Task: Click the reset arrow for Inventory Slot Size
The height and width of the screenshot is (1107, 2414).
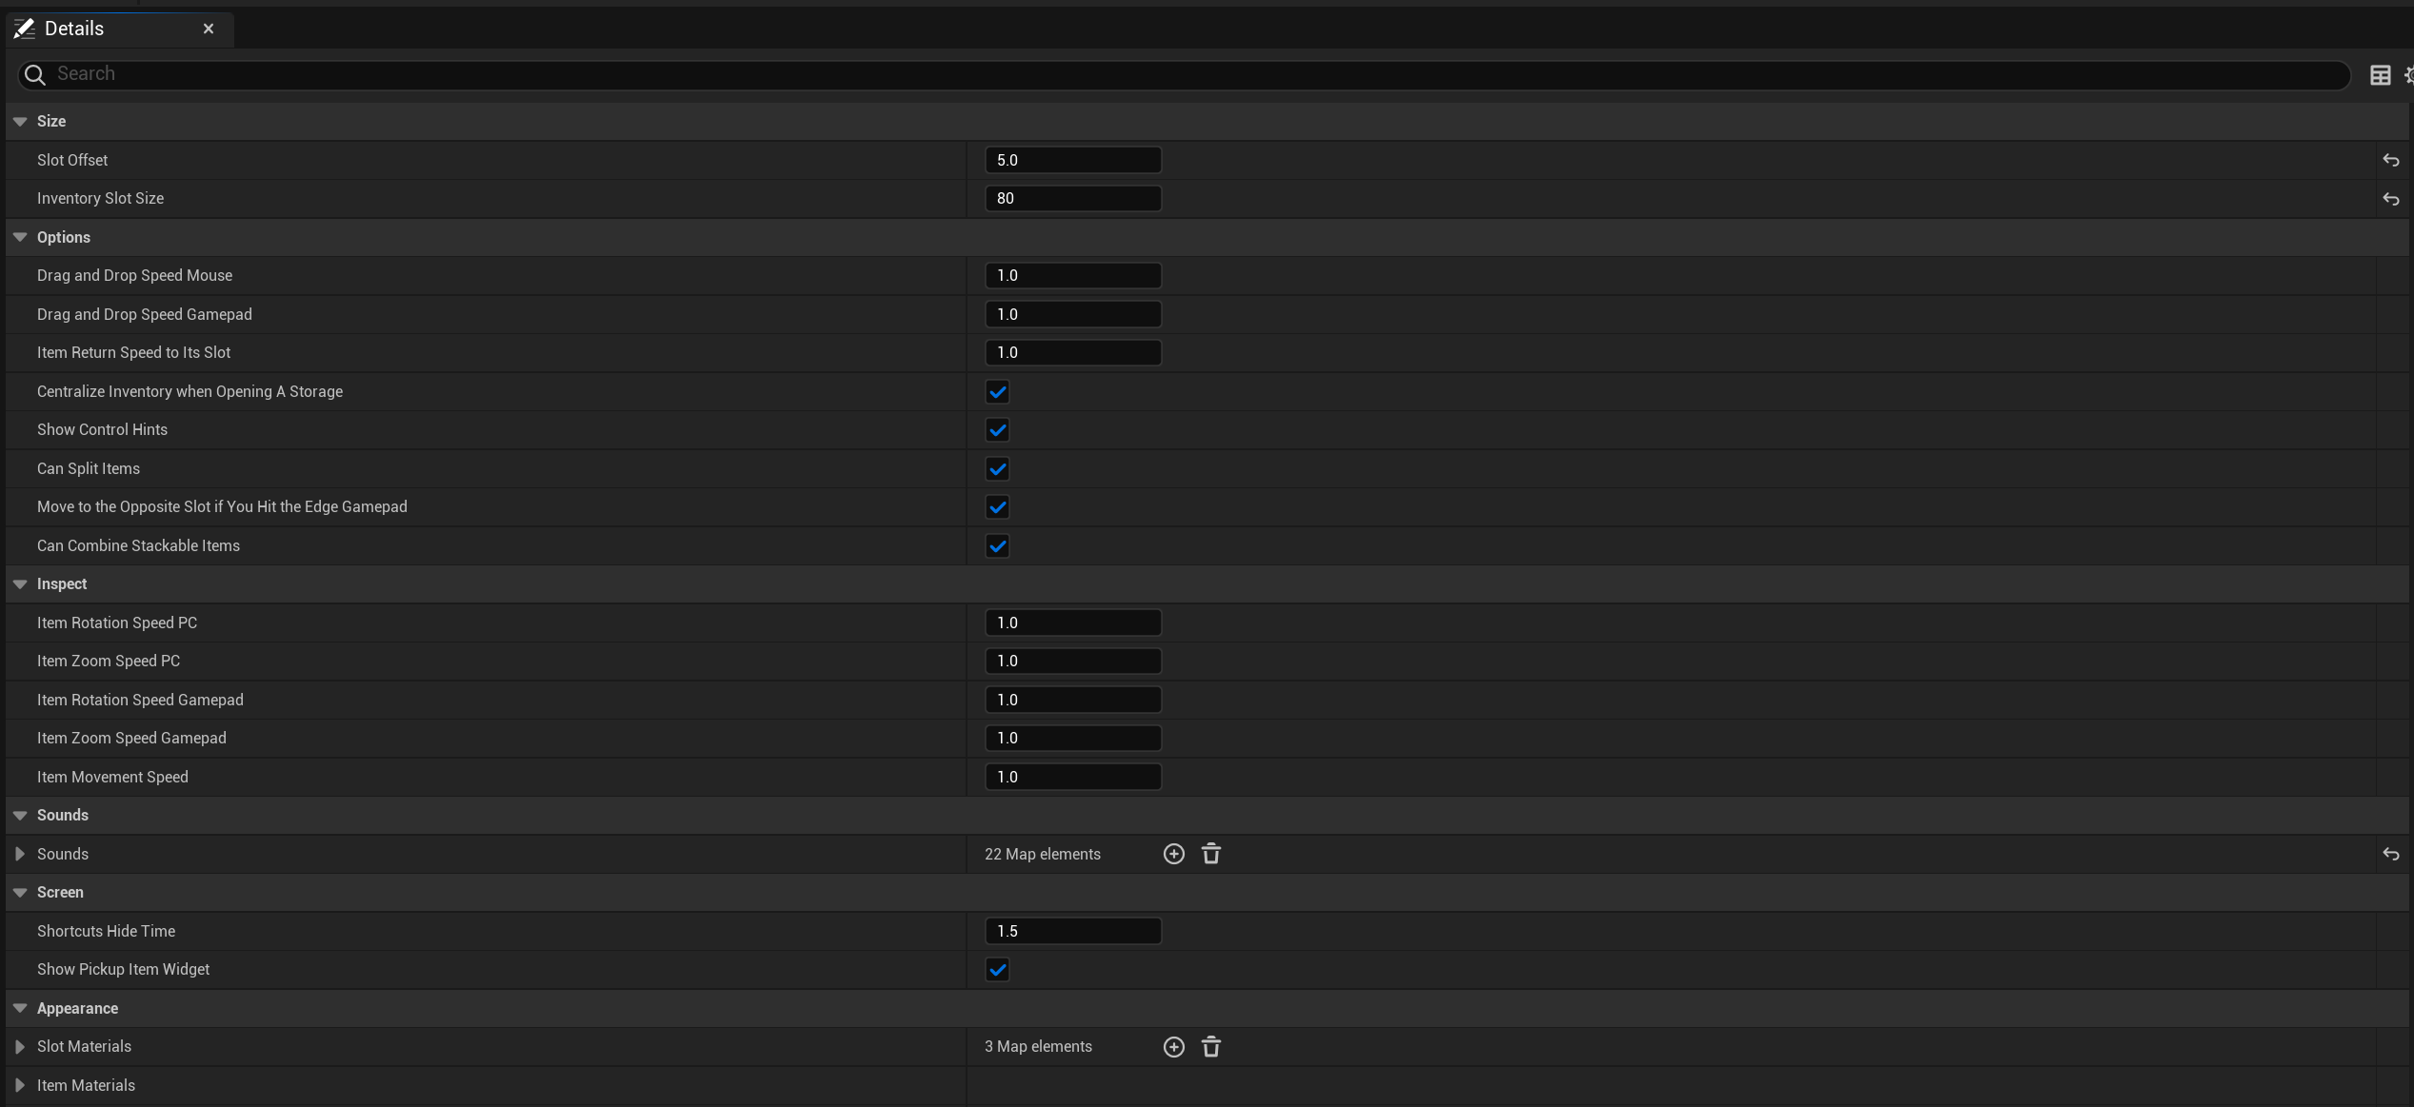Action: (x=2392, y=199)
